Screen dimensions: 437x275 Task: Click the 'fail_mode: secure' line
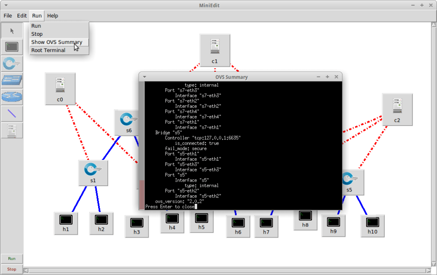coord(186,149)
